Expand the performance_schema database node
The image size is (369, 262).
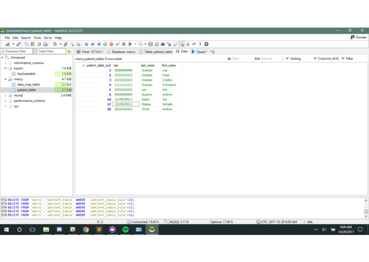[x=6, y=101]
